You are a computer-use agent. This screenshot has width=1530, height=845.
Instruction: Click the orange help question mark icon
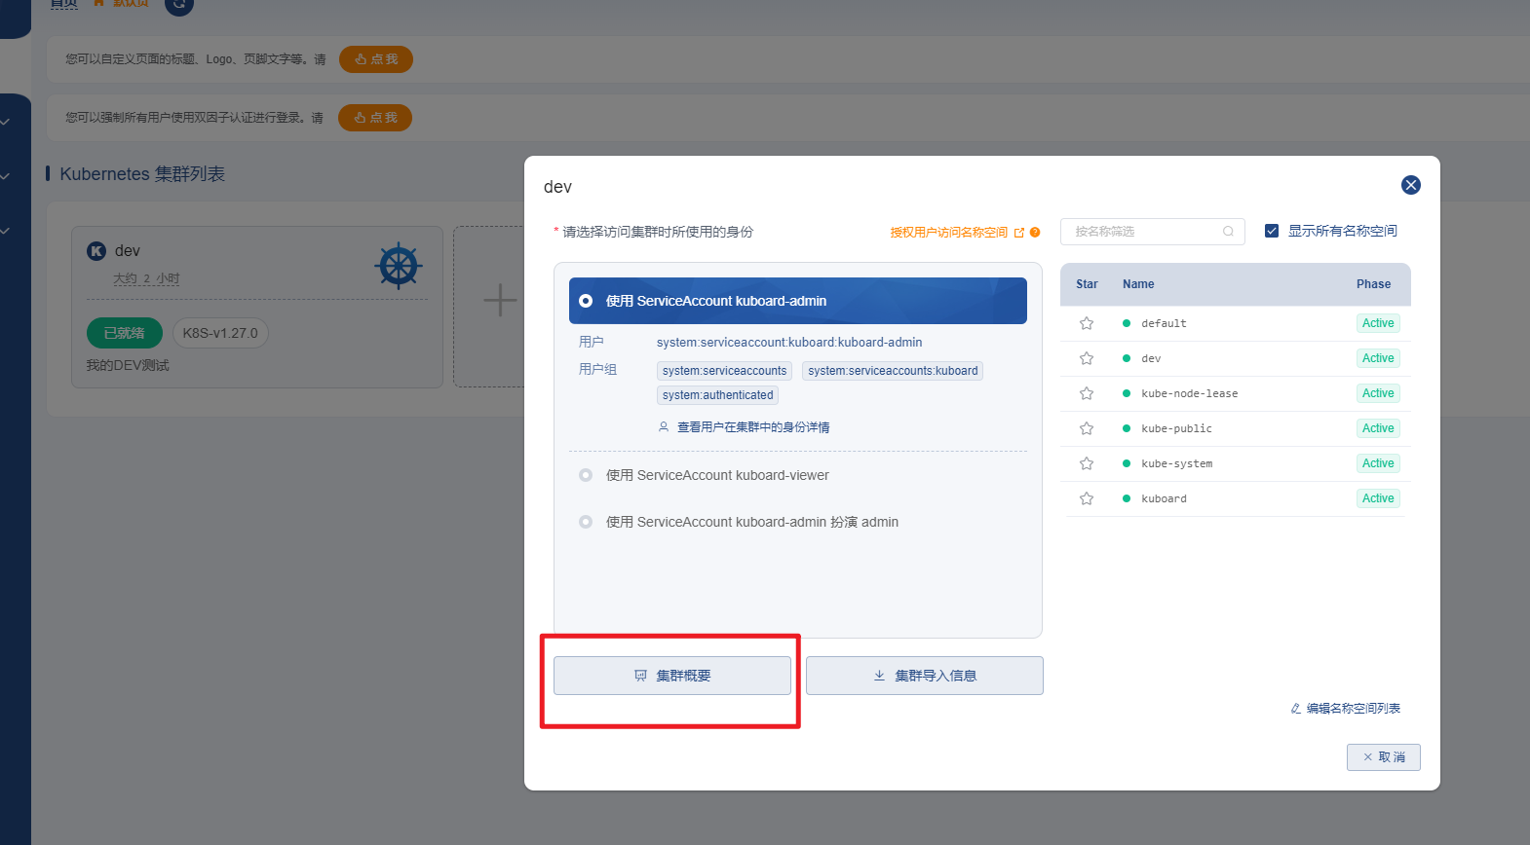click(1035, 232)
